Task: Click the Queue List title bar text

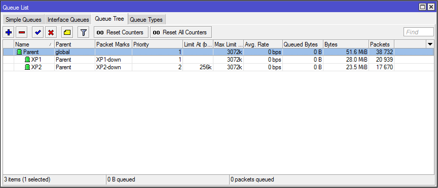Action: [16, 8]
